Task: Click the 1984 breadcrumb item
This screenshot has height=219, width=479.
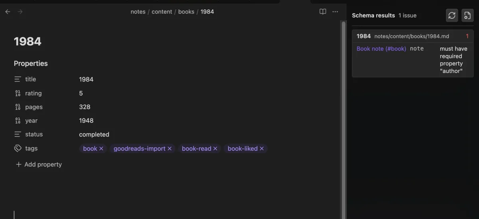Action: coord(207,12)
